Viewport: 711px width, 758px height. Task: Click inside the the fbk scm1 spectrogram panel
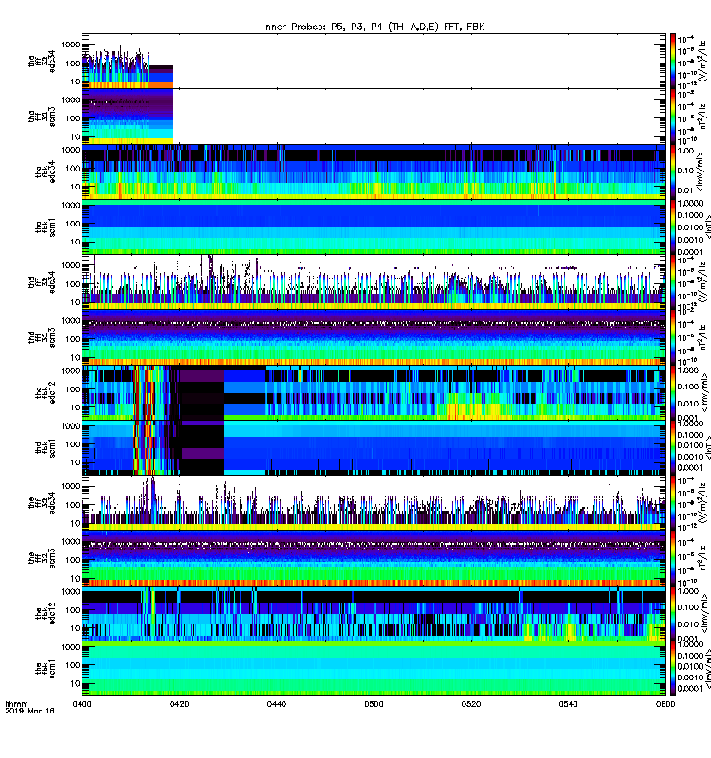click(374, 669)
